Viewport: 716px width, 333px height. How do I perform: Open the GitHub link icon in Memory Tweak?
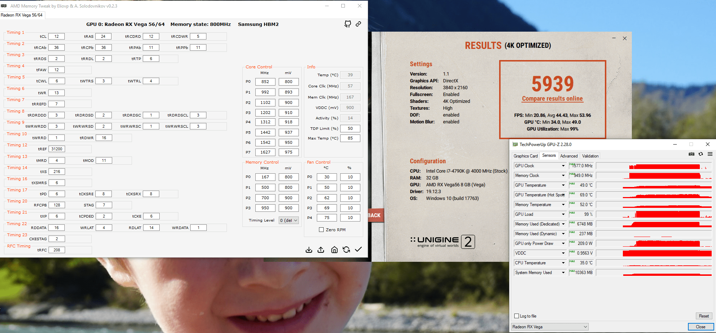[x=348, y=24]
